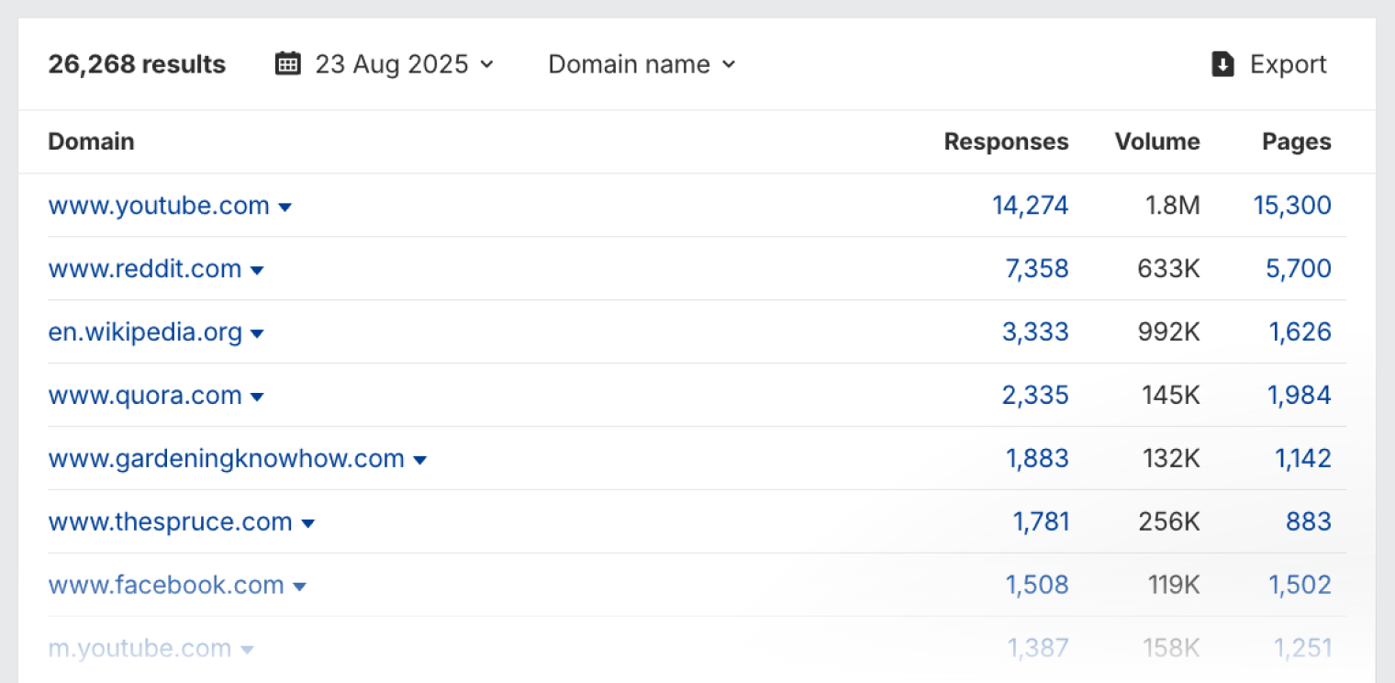The image size is (1395, 683).
Task: Expand the www.gardeningknowhow.com row arrow
Action: click(x=419, y=461)
